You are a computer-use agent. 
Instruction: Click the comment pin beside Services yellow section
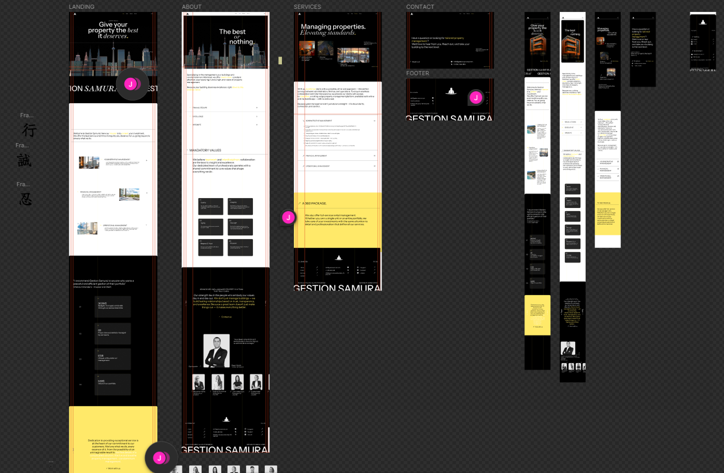(x=288, y=218)
